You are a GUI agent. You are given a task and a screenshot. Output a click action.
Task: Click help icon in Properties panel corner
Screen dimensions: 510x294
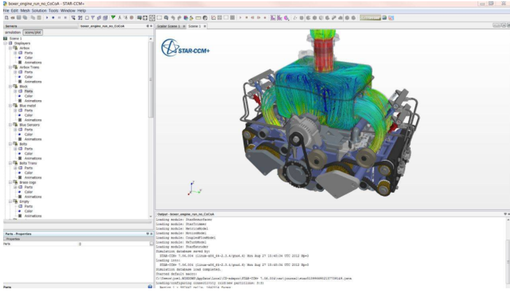pyautogui.click(x=150, y=286)
